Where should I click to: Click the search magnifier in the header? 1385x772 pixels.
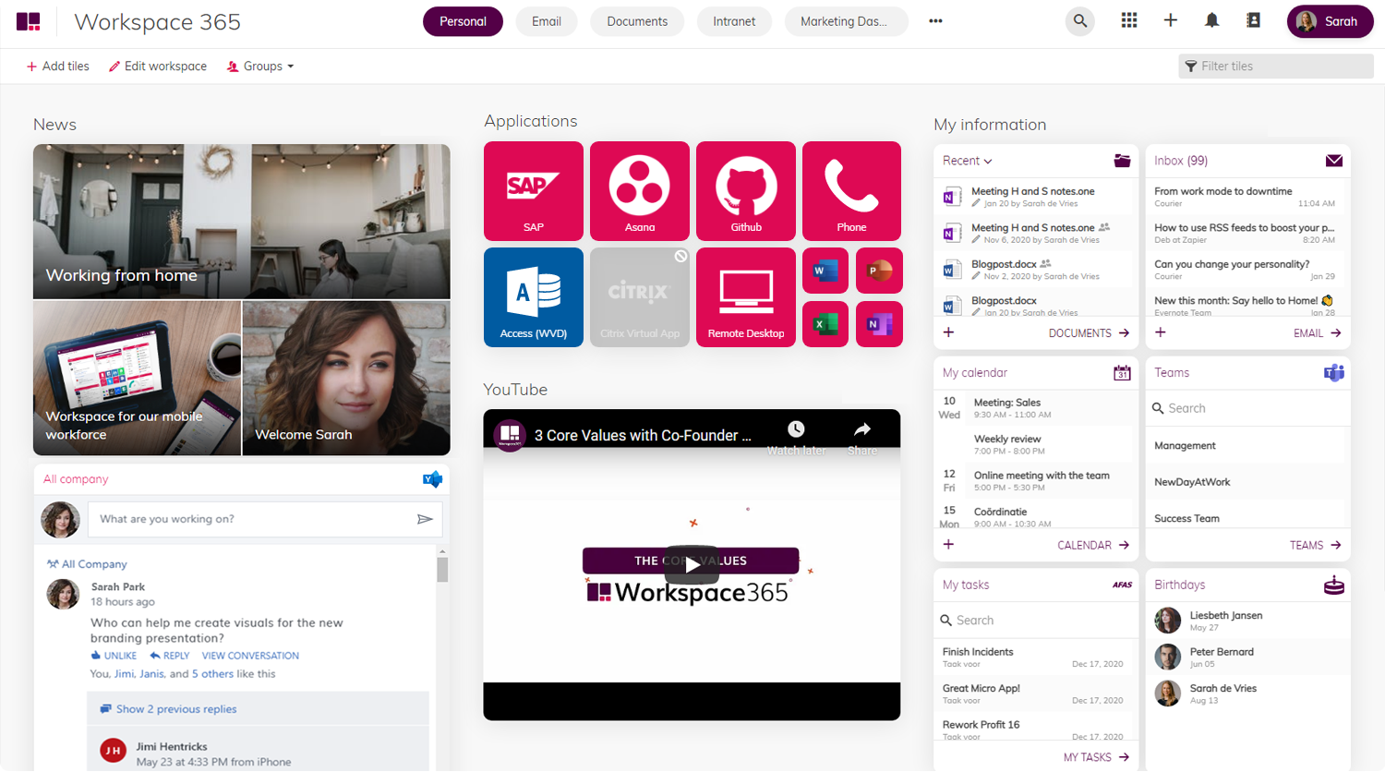[1079, 21]
